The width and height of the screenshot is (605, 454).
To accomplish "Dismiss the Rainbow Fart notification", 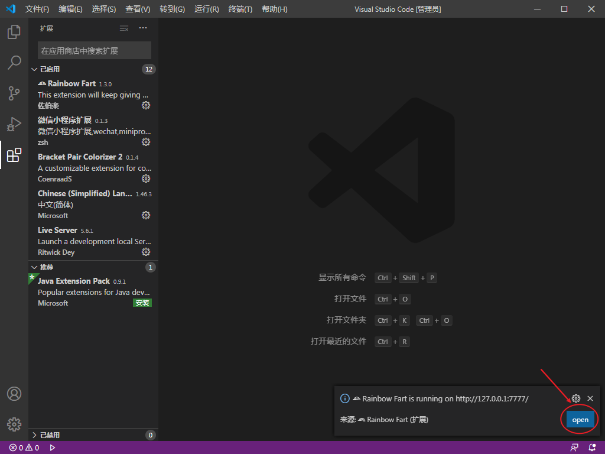I will pyautogui.click(x=590, y=398).
